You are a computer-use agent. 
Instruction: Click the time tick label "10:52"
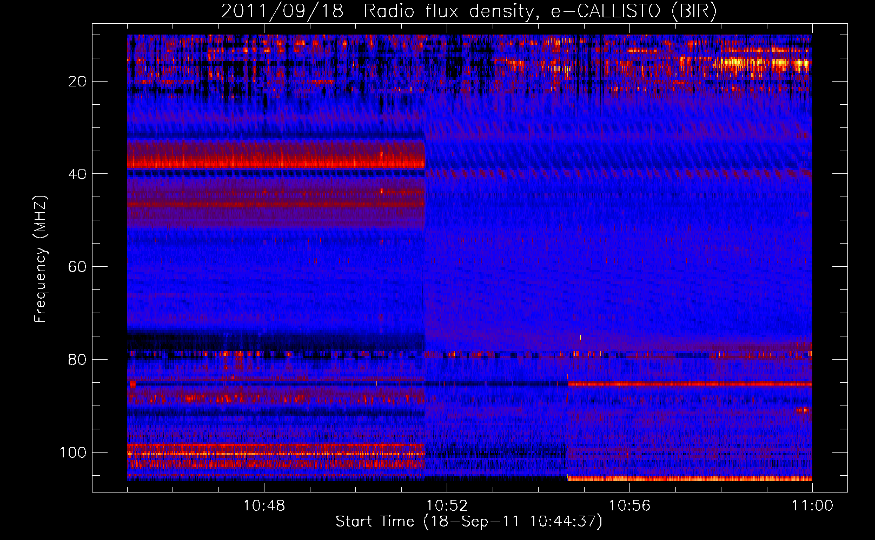click(447, 506)
